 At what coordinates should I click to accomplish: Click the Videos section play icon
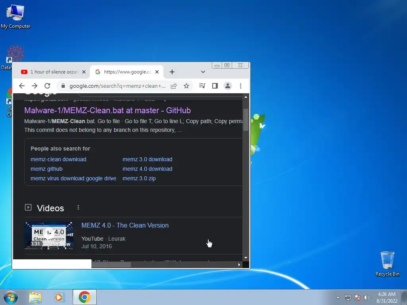pos(28,207)
